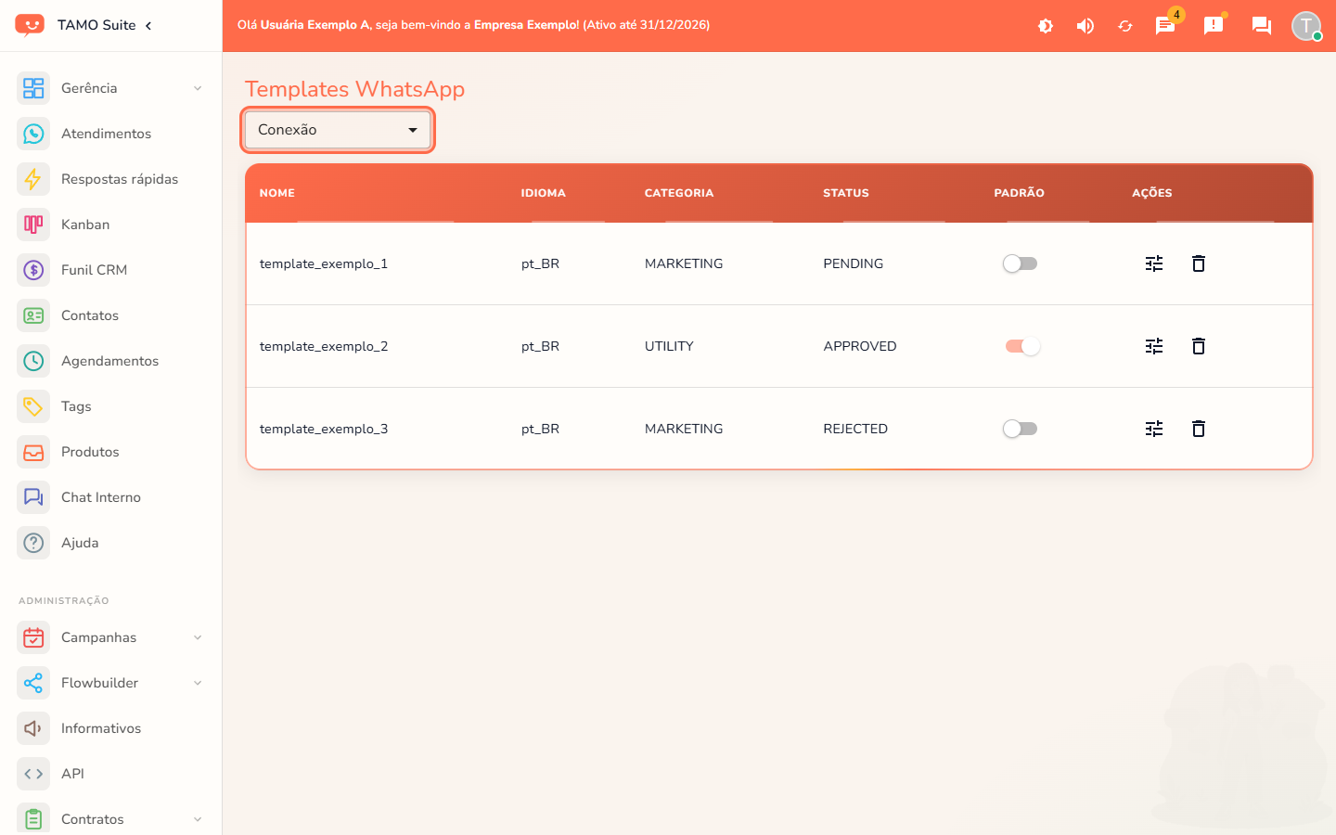Expand the Gerência submenu chevron
Screen dimensions: 1336x835
pyautogui.click(x=198, y=88)
